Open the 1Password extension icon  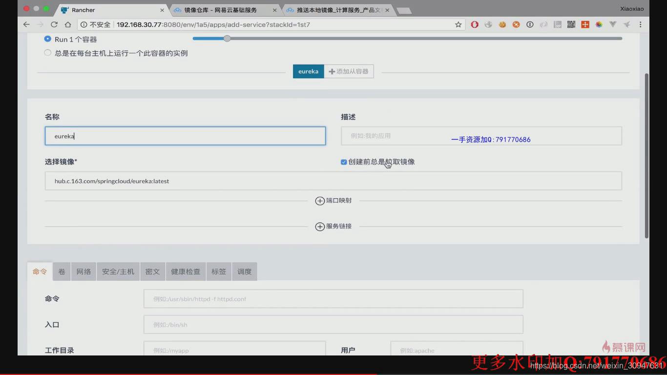coord(530,24)
